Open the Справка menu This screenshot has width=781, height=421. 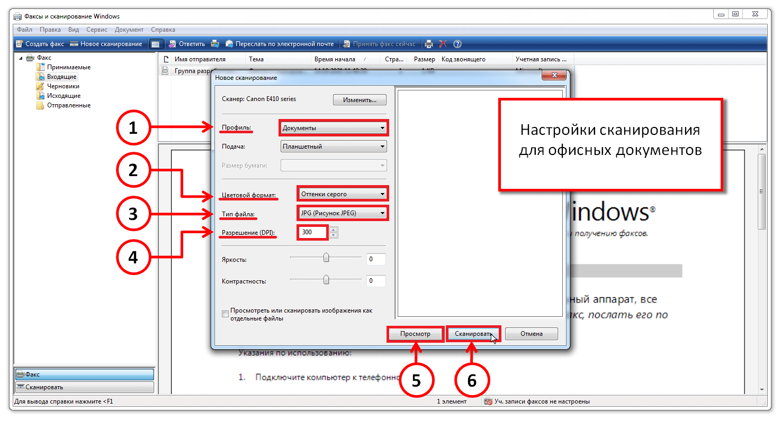click(163, 30)
